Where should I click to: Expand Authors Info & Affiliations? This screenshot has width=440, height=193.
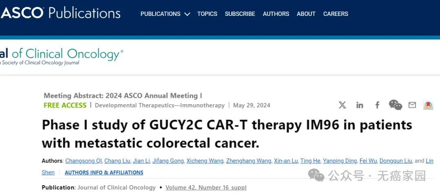(x=104, y=173)
